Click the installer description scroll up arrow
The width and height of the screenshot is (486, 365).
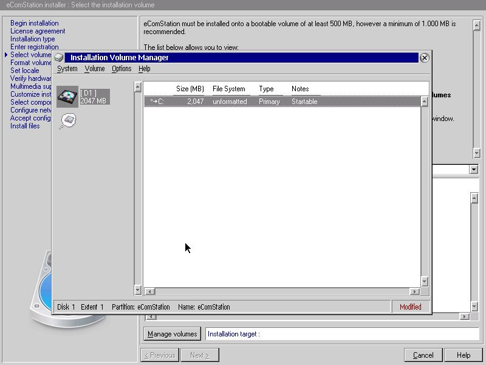click(x=477, y=26)
